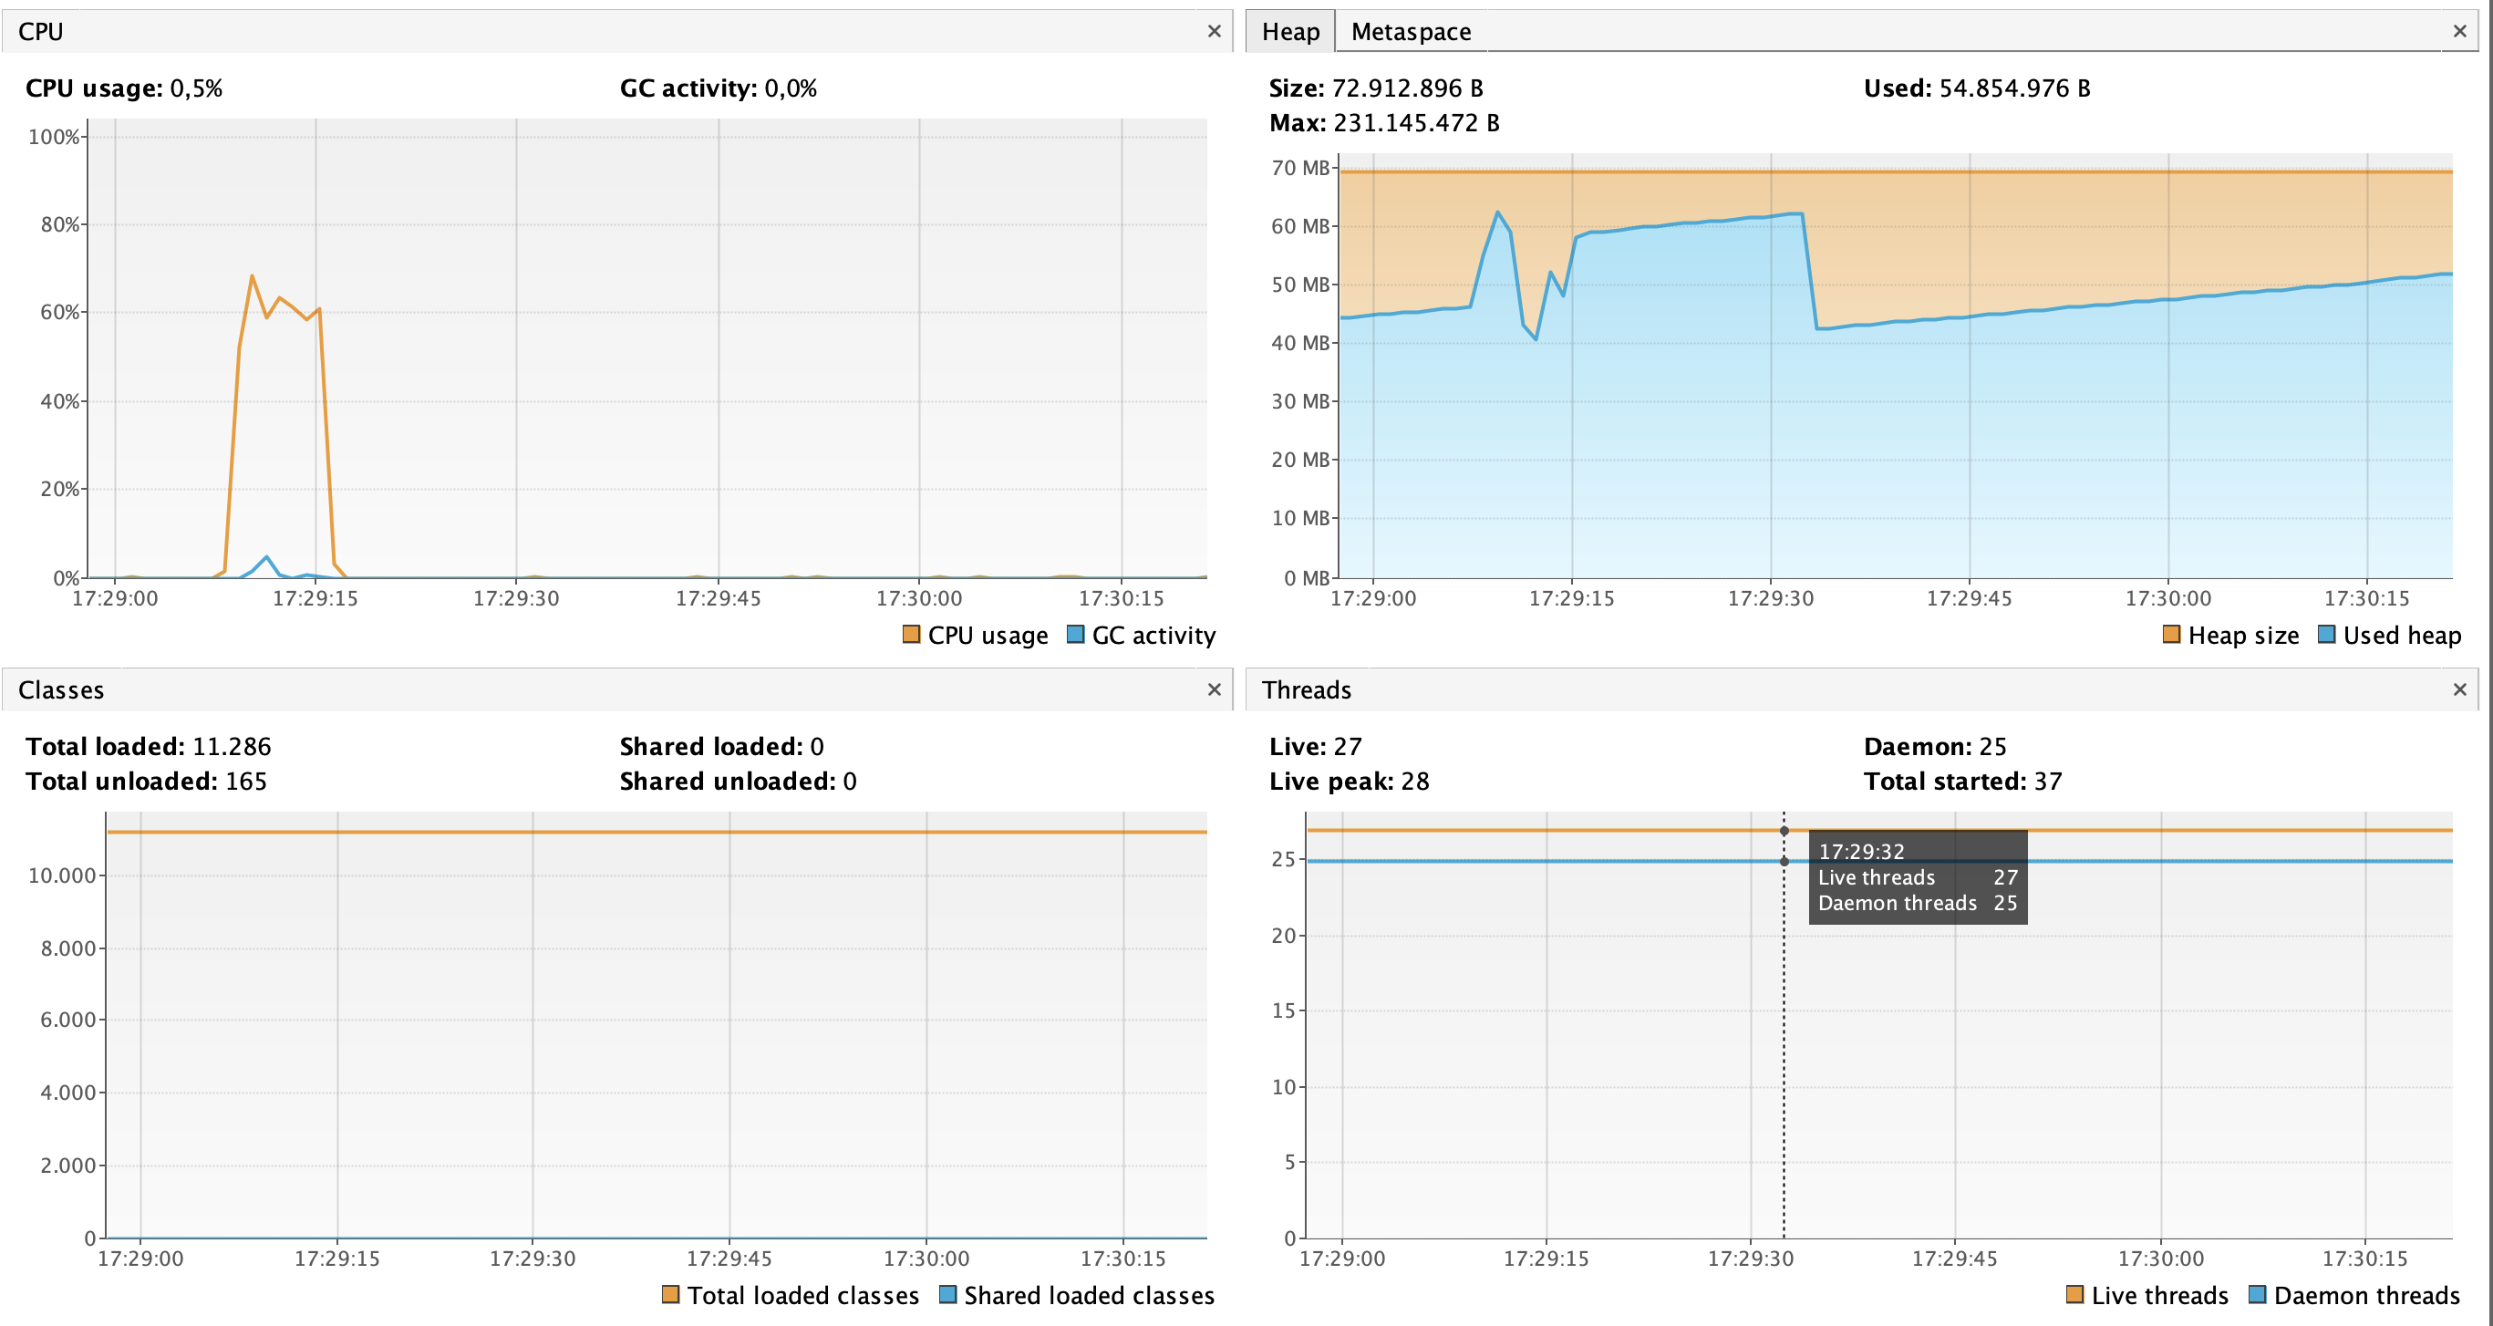Click the Live peak 28 value
This screenshot has height=1326, width=2493.
point(1415,781)
